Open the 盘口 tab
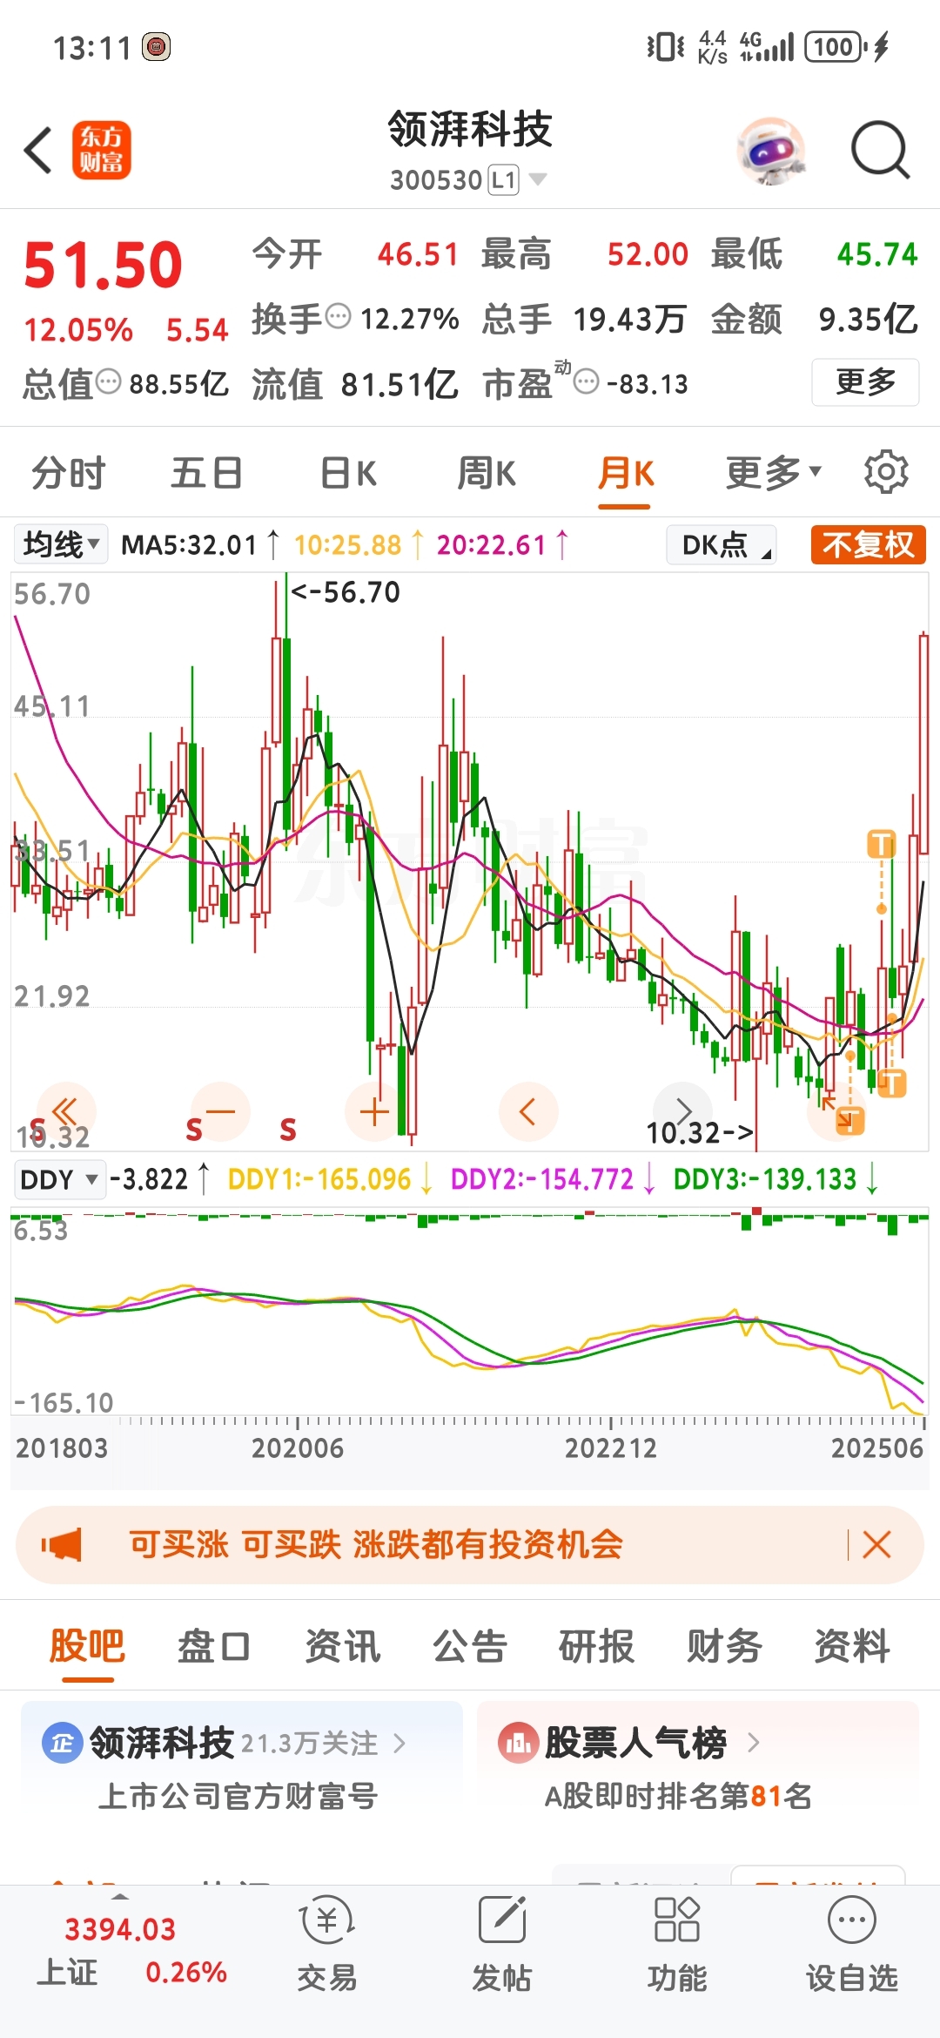The image size is (940, 2038). [214, 1646]
